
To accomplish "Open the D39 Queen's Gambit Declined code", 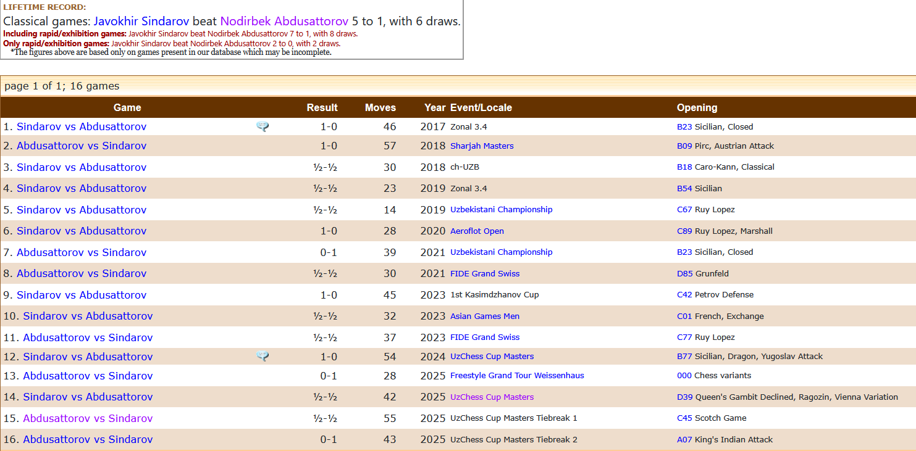I will pyautogui.click(x=684, y=397).
